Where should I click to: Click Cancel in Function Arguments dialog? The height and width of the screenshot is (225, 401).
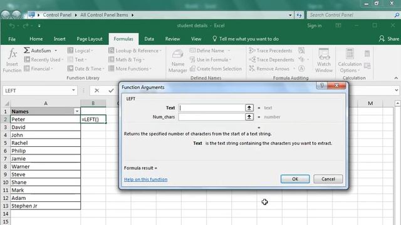(x=328, y=179)
